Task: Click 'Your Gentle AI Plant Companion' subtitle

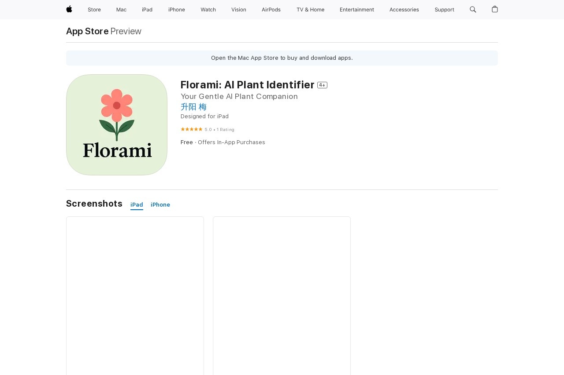Action: [239, 97]
